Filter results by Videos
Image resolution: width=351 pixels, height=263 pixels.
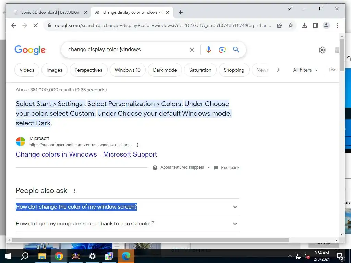tap(27, 70)
